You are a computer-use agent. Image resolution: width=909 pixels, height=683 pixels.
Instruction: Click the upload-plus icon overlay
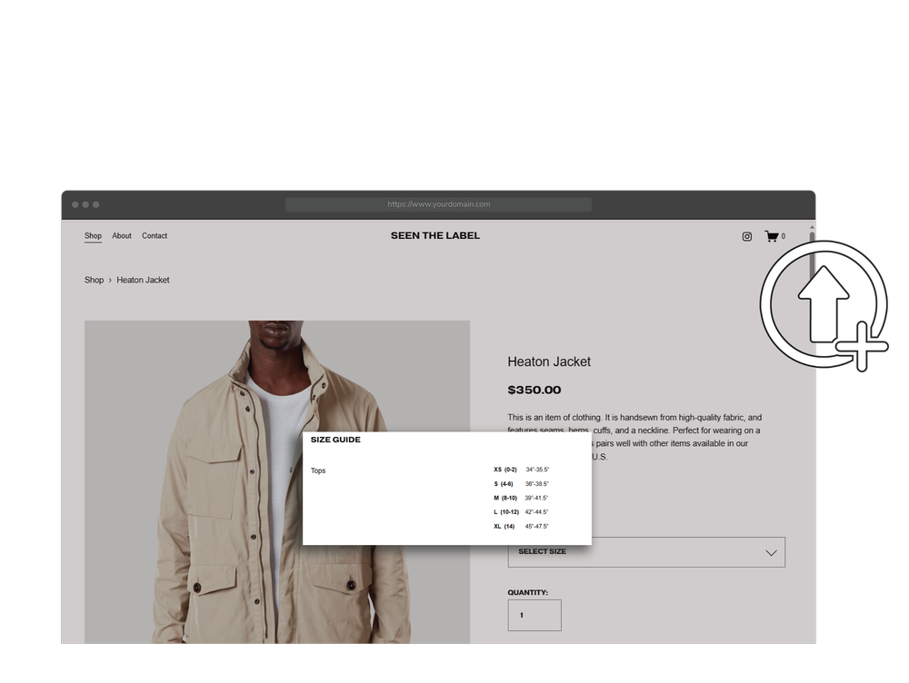click(x=823, y=304)
